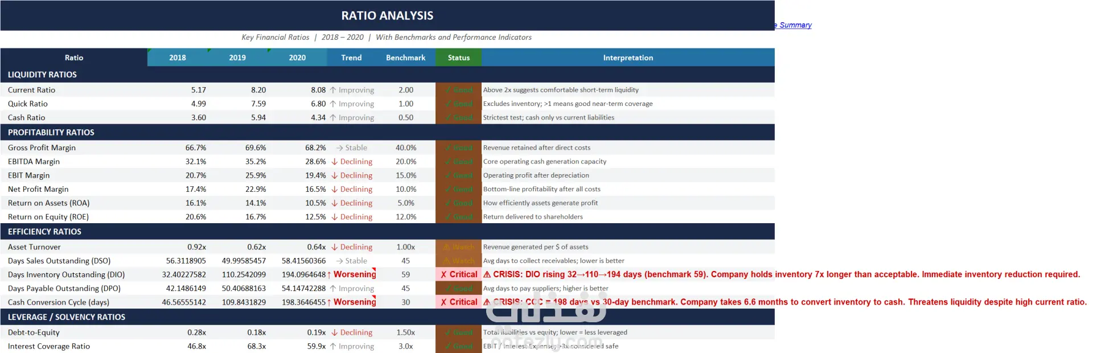This screenshot has width=1093, height=353.
Task: Select DIO Worsening trend cell
Action: 351,274
